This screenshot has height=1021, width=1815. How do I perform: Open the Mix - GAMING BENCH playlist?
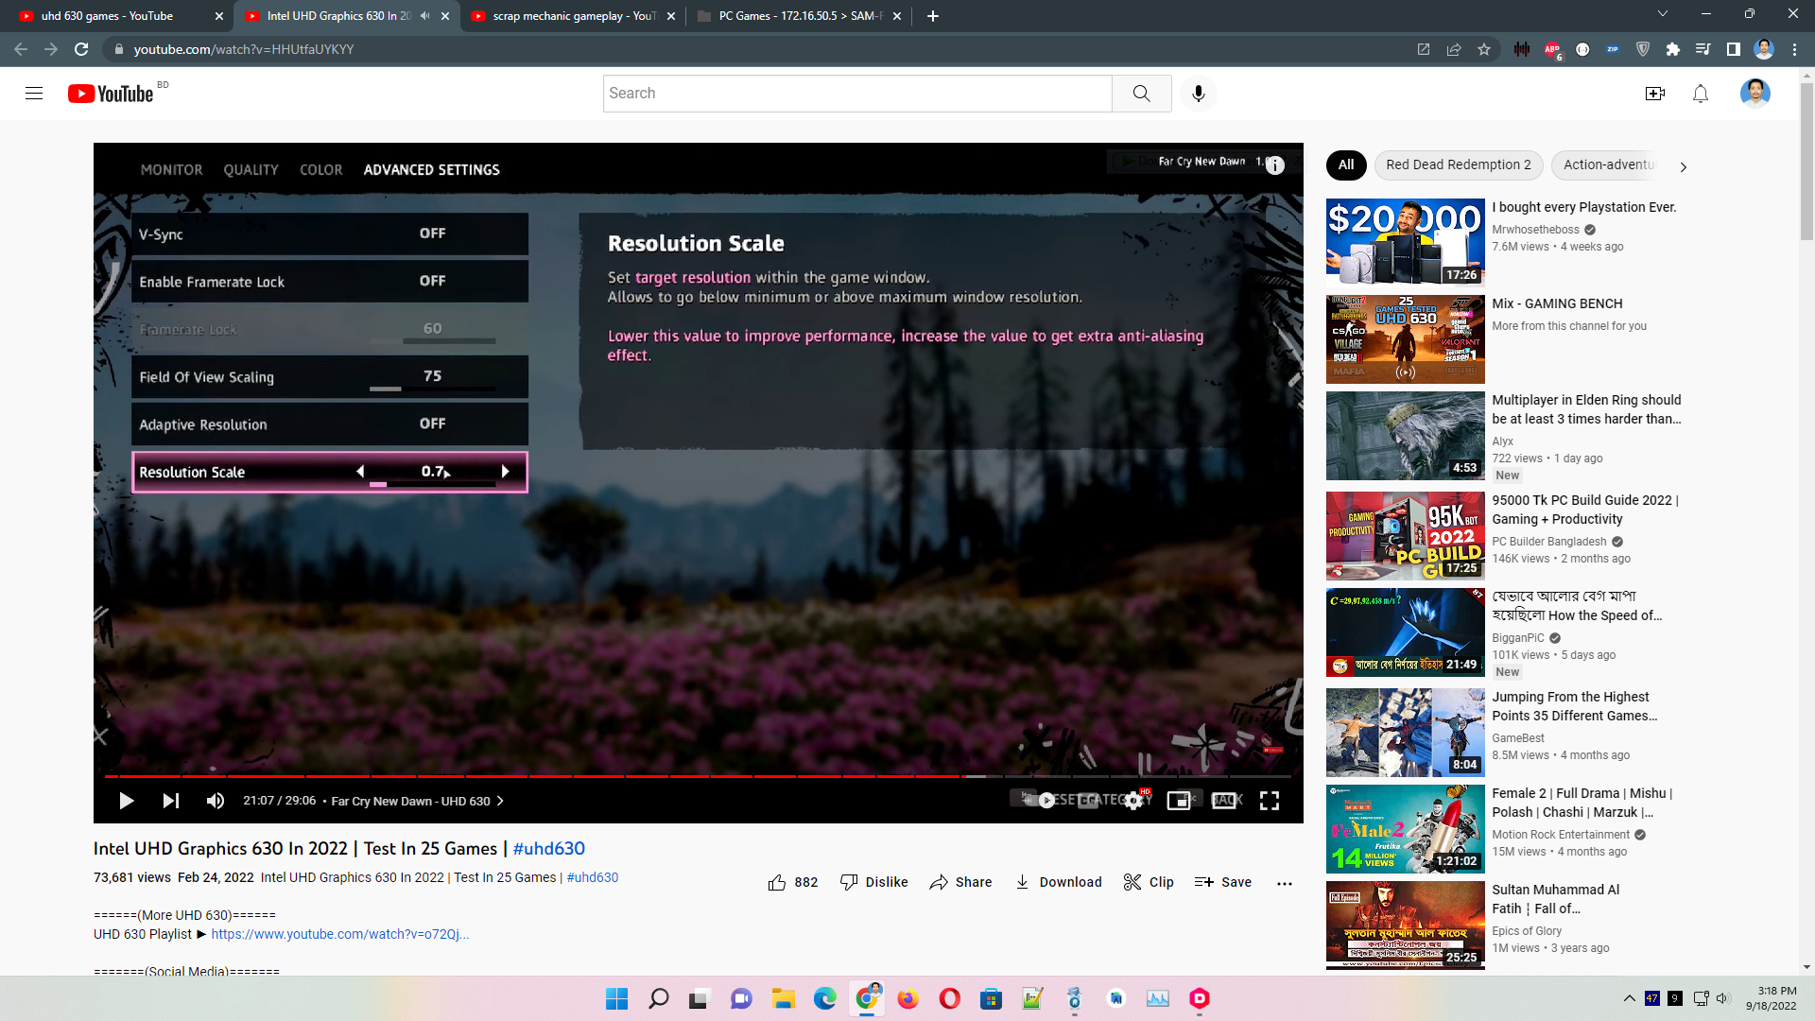[x=1405, y=339]
